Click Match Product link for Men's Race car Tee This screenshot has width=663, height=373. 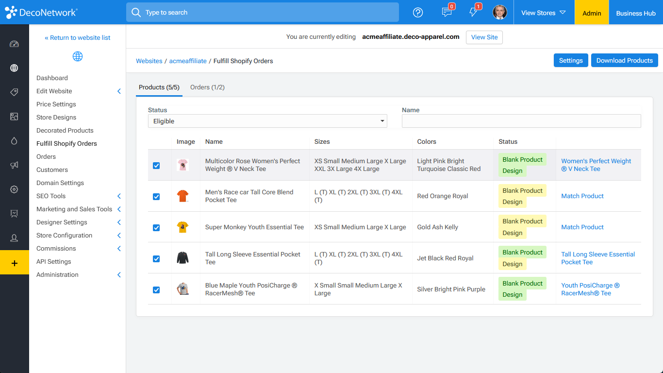click(582, 196)
